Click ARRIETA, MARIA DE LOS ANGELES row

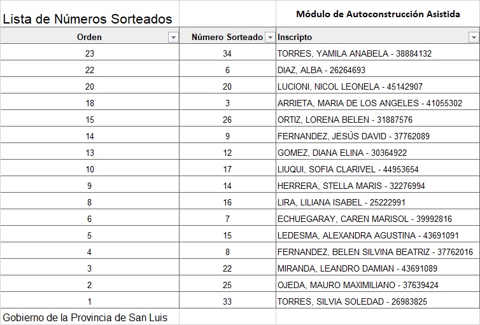(370, 103)
